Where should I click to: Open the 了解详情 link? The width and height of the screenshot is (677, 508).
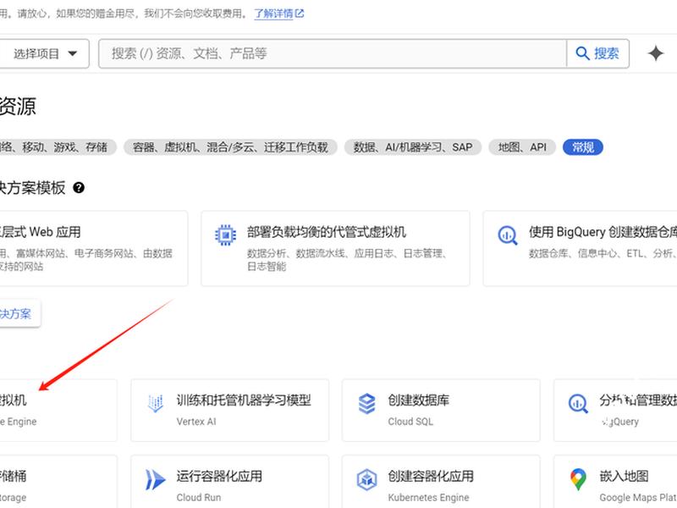[x=278, y=14]
